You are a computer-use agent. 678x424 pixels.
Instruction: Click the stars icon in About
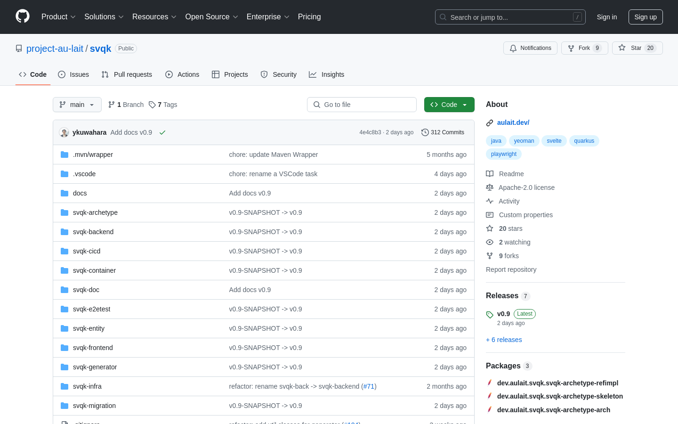point(490,228)
